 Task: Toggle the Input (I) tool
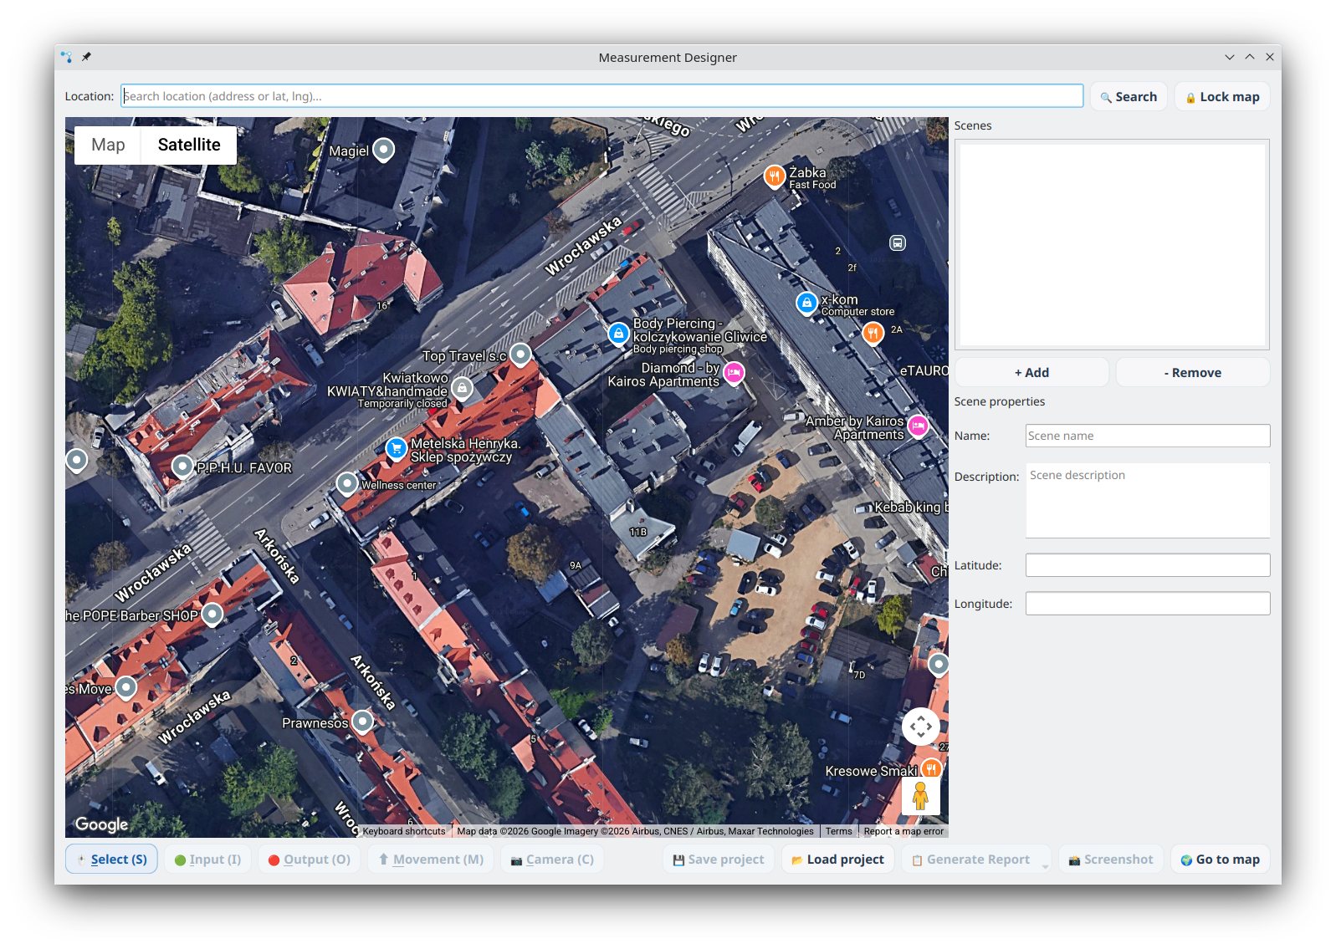tap(207, 859)
